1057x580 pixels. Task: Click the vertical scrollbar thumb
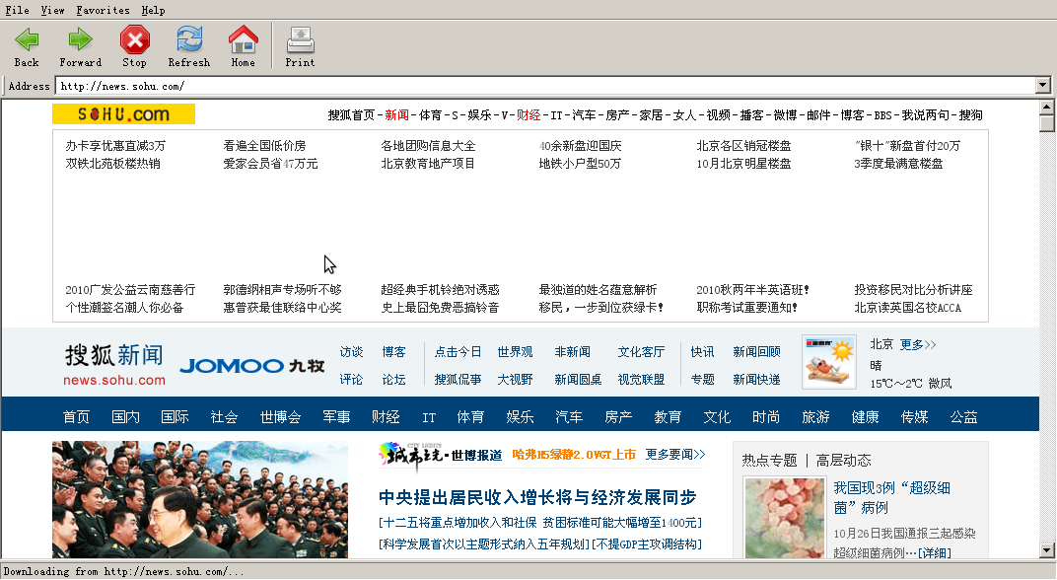click(1046, 123)
